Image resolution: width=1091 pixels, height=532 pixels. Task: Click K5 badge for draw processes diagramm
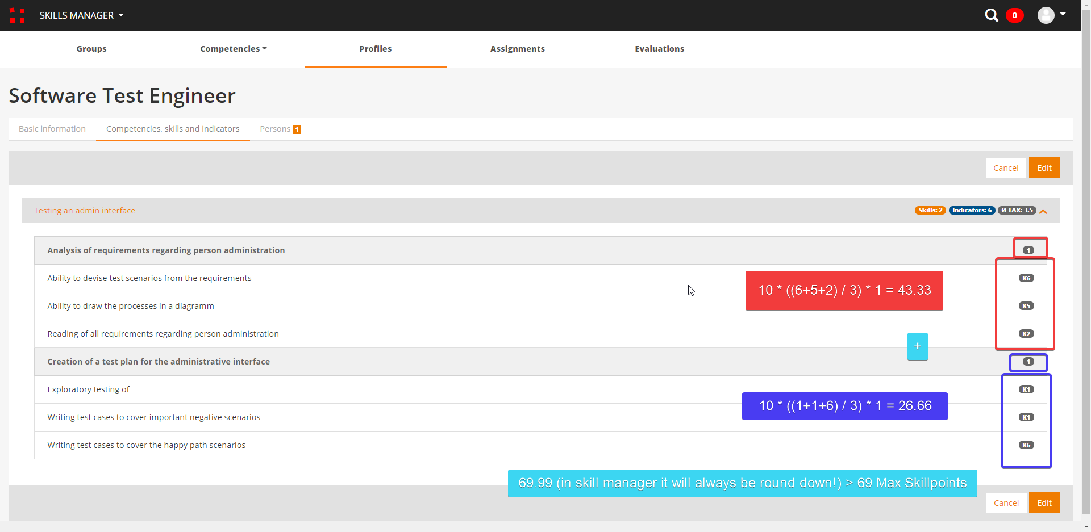tap(1026, 306)
